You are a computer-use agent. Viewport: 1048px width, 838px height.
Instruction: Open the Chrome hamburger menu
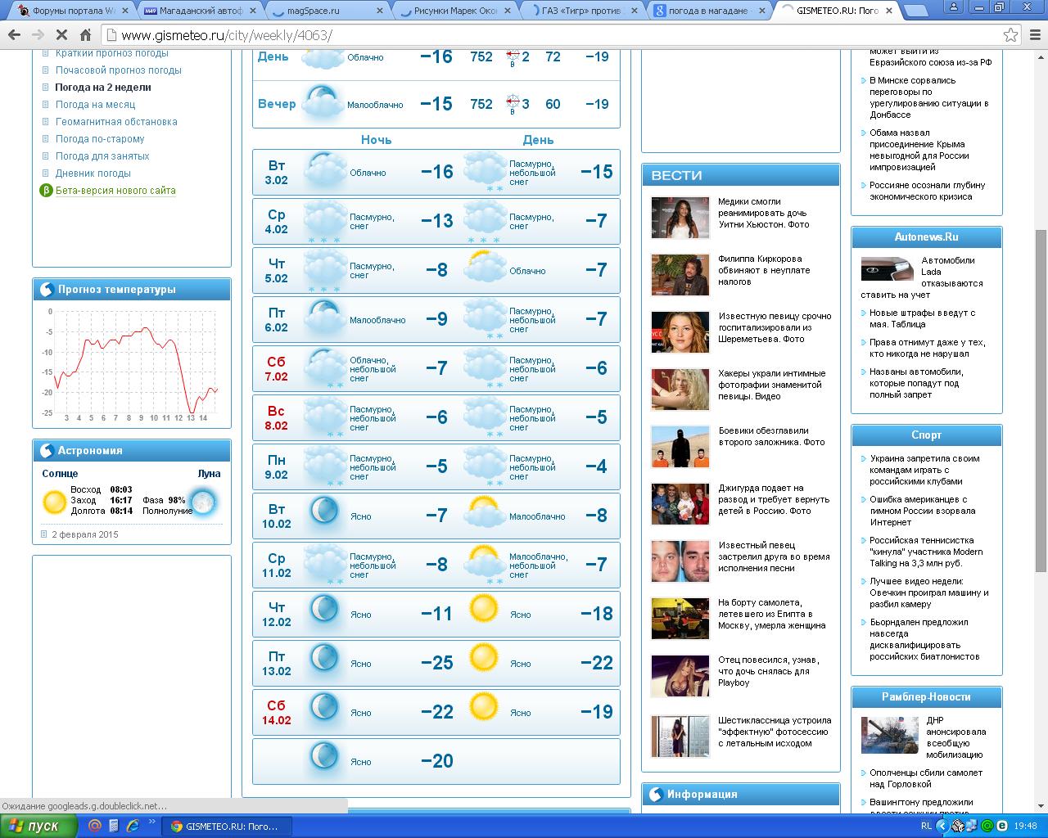click(x=1035, y=35)
